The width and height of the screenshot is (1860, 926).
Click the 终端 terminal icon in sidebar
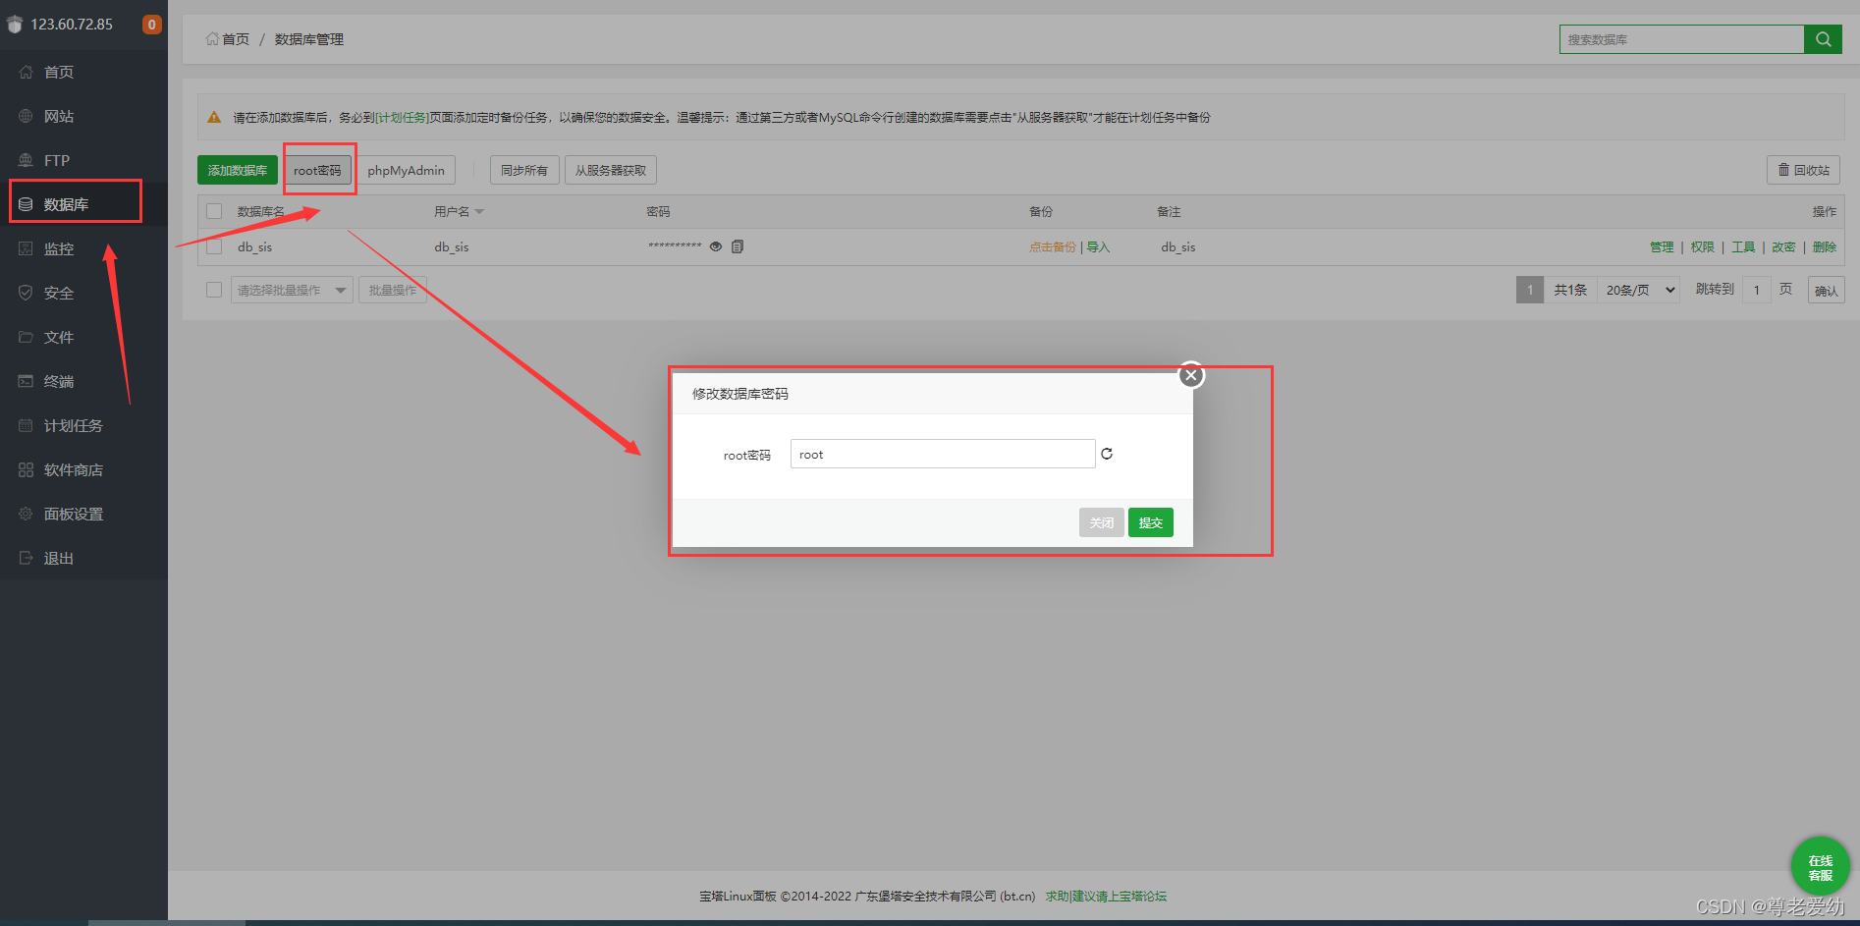[26, 381]
